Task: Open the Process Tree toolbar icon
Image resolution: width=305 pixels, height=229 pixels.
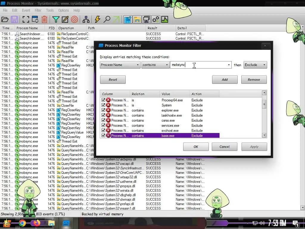Action: (86, 19)
